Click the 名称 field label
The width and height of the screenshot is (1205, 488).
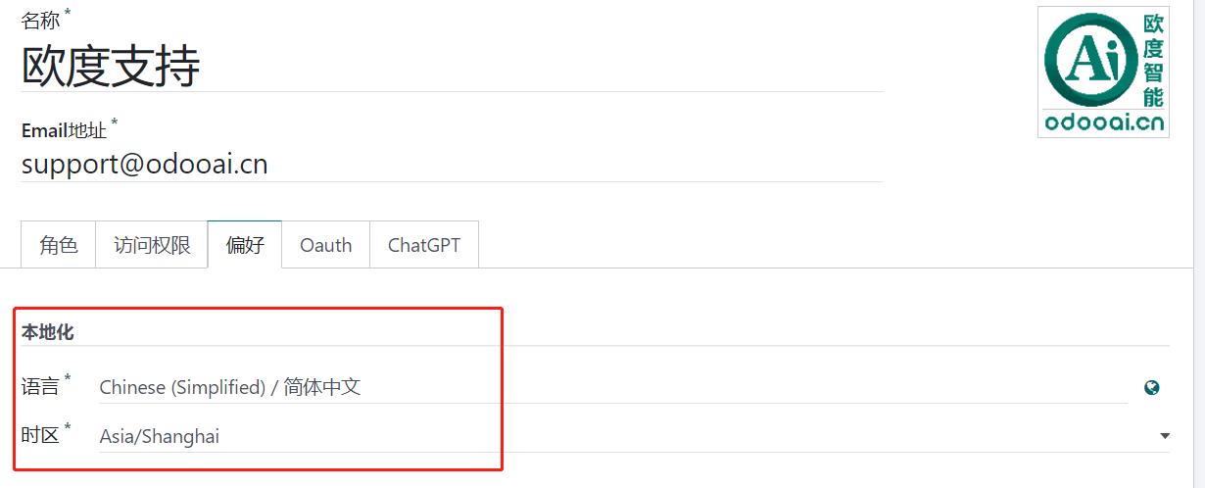click(41, 19)
